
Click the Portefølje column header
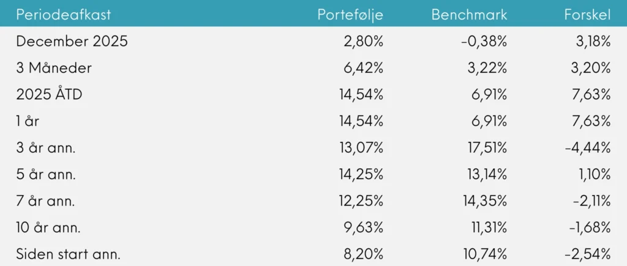click(x=350, y=15)
